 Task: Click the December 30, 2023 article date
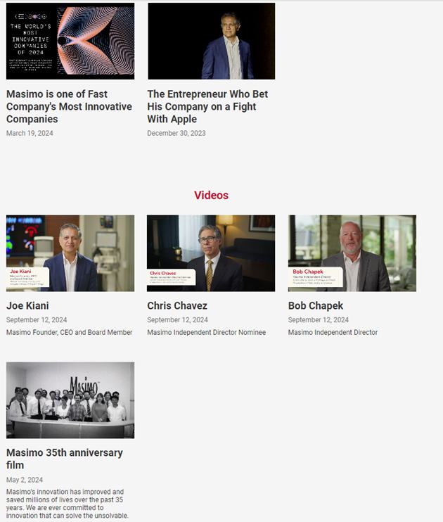[x=176, y=133]
